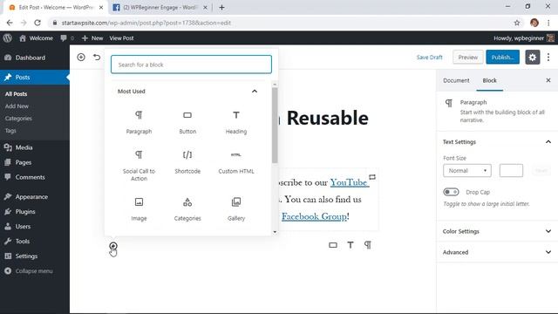Image resolution: width=558 pixels, height=314 pixels.
Task: Click the Search for a block field
Action: pos(191,65)
